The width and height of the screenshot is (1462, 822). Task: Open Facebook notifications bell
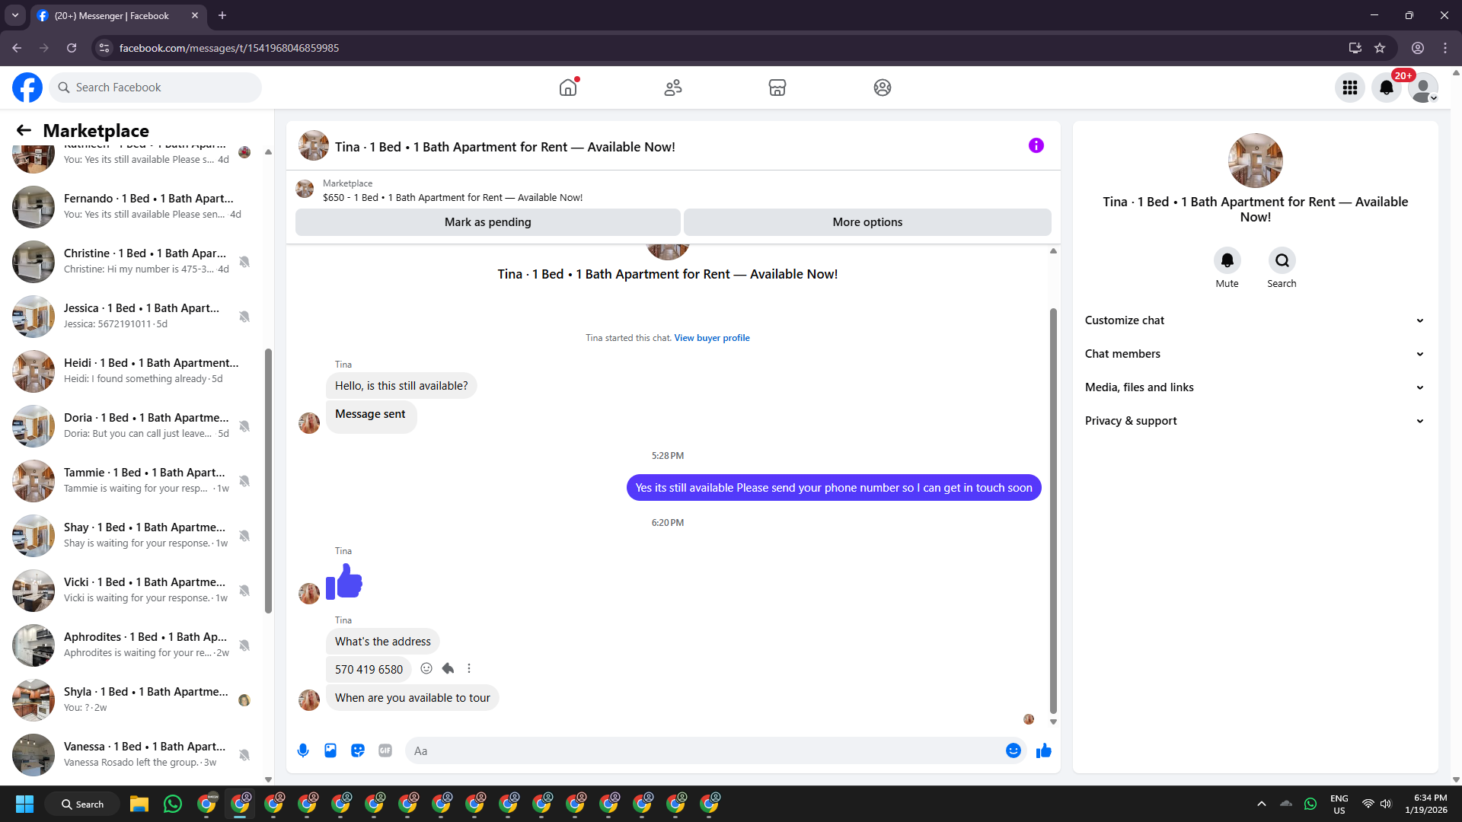1387,88
